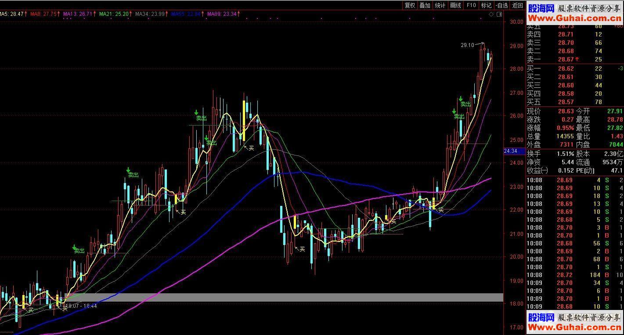Click the 流通 9534万 value
624x335 pixels.
click(613, 162)
